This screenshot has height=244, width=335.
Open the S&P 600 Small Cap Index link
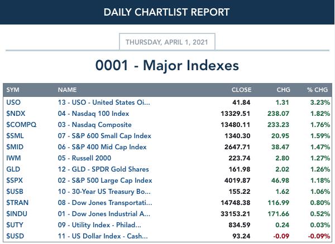pyautogui.click(x=104, y=136)
